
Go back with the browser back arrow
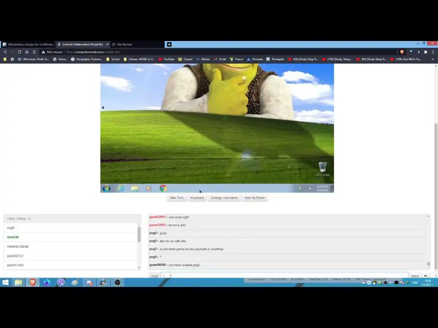[5, 52]
